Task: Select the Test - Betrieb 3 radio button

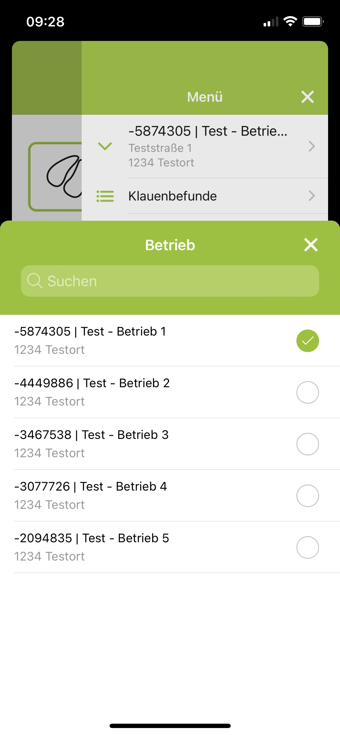Action: (307, 444)
